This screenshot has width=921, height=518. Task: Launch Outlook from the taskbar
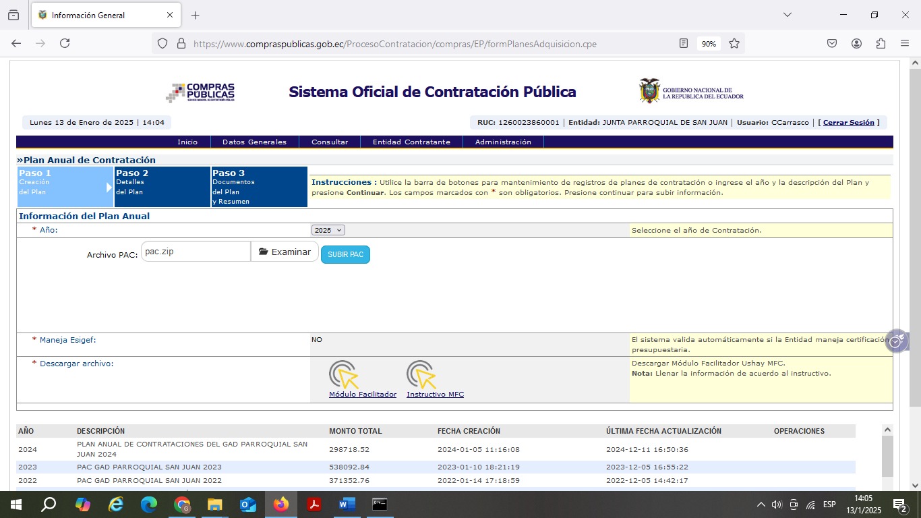point(248,505)
